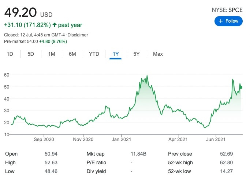Click the green up arrow icon
250x184 pixels.
(x=55, y=25)
